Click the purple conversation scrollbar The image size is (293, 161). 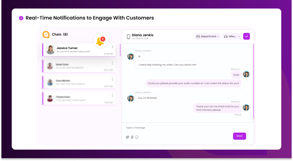coord(254,81)
